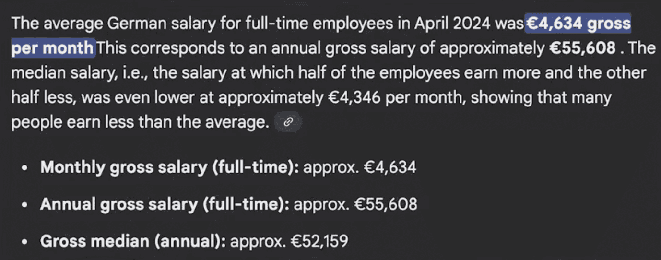Click "people earn less than the average."
Viewport: 661px width, 260px height.
139,123
